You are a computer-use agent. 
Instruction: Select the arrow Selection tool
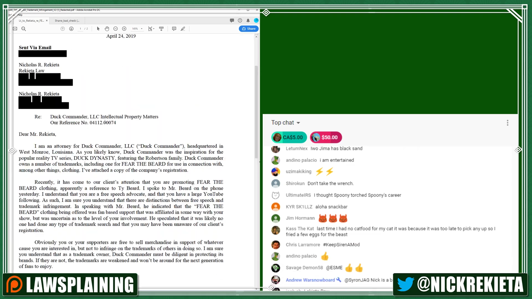click(x=98, y=29)
